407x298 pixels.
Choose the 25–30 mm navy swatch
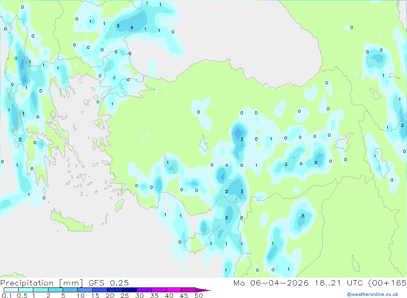(x=129, y=290)
